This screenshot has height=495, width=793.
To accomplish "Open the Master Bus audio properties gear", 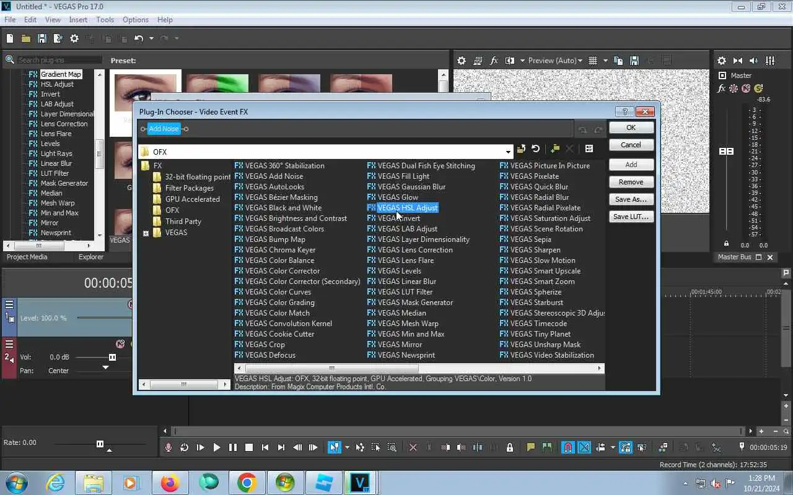I will (x=722, y=61).
